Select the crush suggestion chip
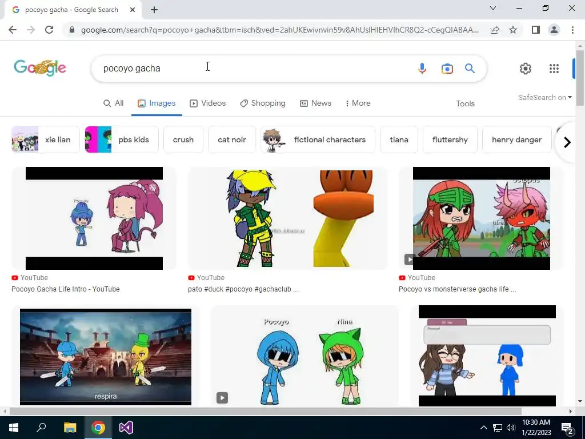Viewport: 585px width, 439px height. (x=183, y=139)
